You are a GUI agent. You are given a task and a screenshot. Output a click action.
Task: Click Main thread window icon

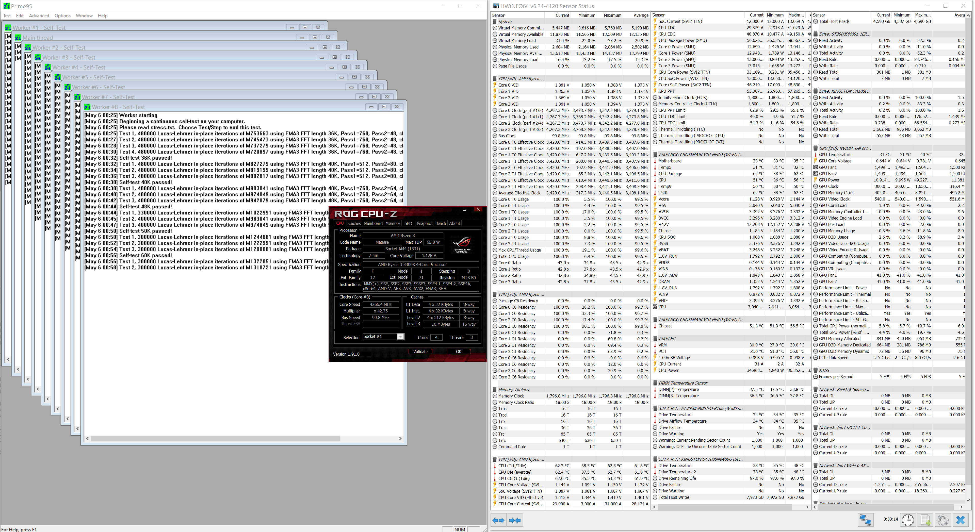point(18,38)
